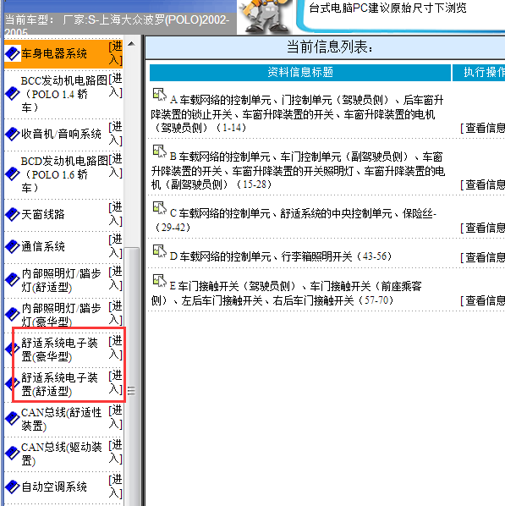Open title B 车载网络的控制单元、车门控制单元
The width and height of the screenshot is (505, 506).
point(298,170)
